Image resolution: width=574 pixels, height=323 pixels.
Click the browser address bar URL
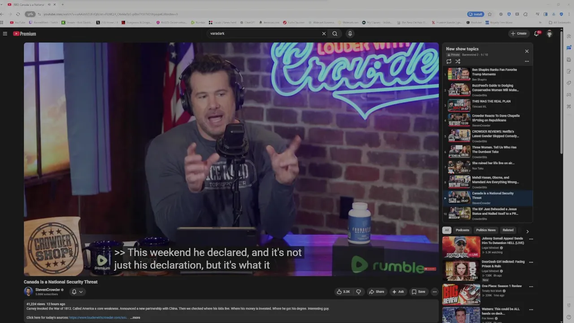pyautogui.click(x=110, y=14)
